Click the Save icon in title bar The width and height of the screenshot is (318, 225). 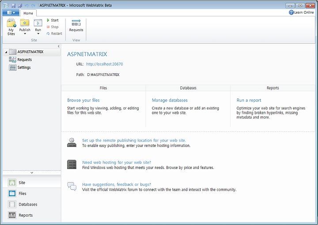pyautogui.click(x=13, y=5)
